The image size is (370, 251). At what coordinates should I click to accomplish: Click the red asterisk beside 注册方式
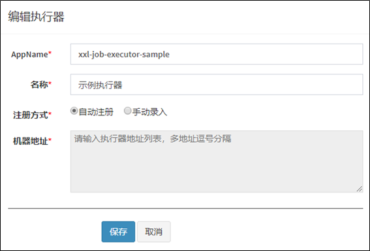coord(50,113)
